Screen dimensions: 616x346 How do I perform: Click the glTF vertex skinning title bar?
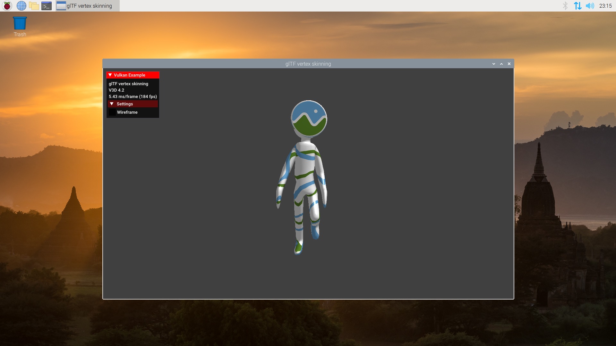pos(308,64)
